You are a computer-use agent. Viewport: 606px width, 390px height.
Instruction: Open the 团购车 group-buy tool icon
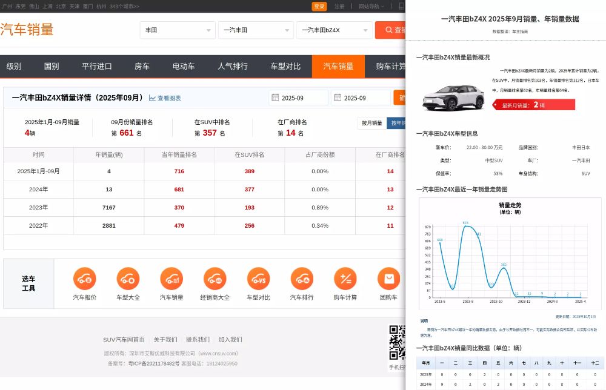coord(389,279)
